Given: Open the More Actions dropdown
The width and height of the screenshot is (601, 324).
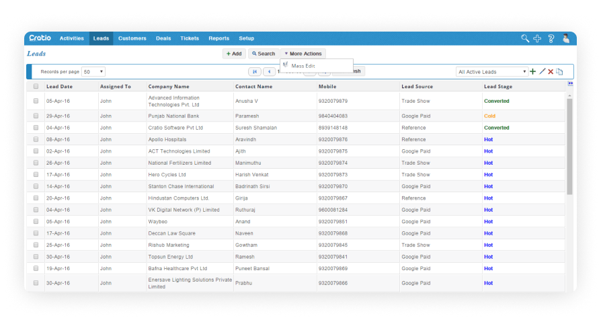Looking at the screenshot, I should pyautogui.click(x=303, y=54).
